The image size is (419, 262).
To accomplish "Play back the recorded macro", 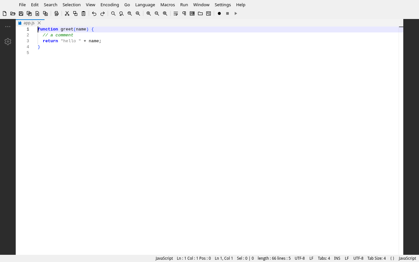I will click(236, 13).
